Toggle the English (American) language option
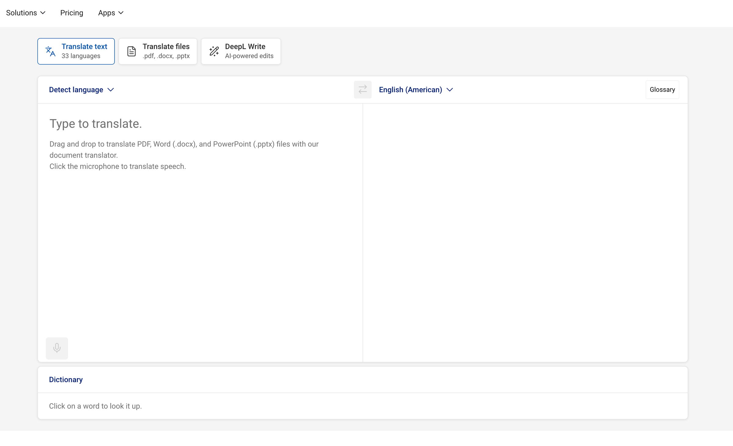Screen dimensions: 733x446 417,89
